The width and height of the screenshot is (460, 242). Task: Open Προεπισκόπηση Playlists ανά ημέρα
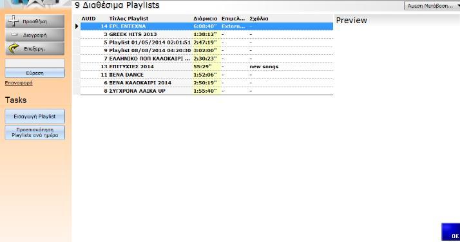pos(35,133)
